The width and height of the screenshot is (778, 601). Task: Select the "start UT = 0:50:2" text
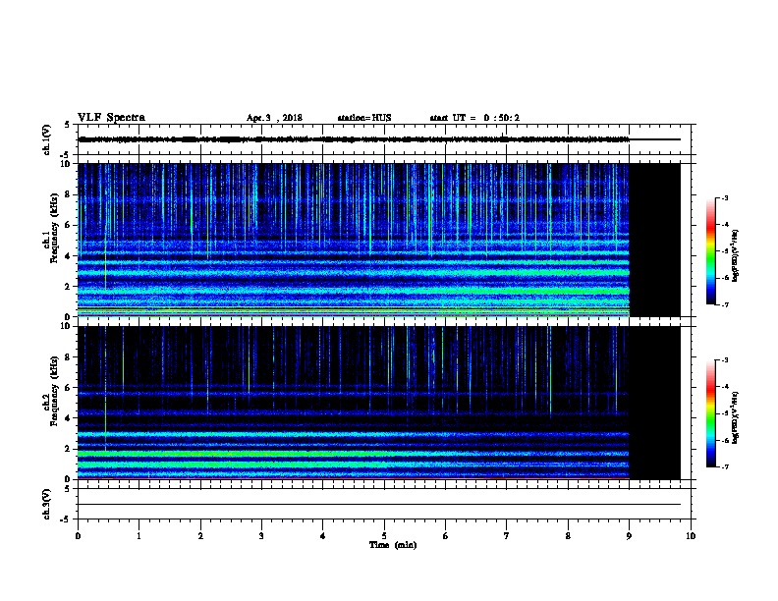pyautogui.click(x=474, y=118)
